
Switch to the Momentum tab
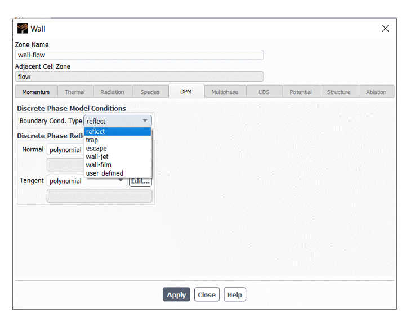tap(35, 92)
